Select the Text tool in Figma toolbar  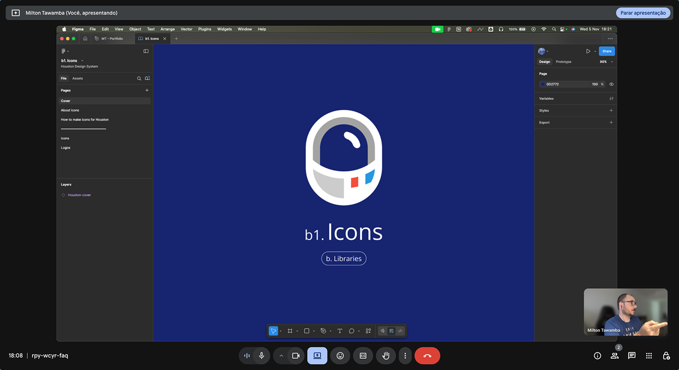[x=339, y=331]
